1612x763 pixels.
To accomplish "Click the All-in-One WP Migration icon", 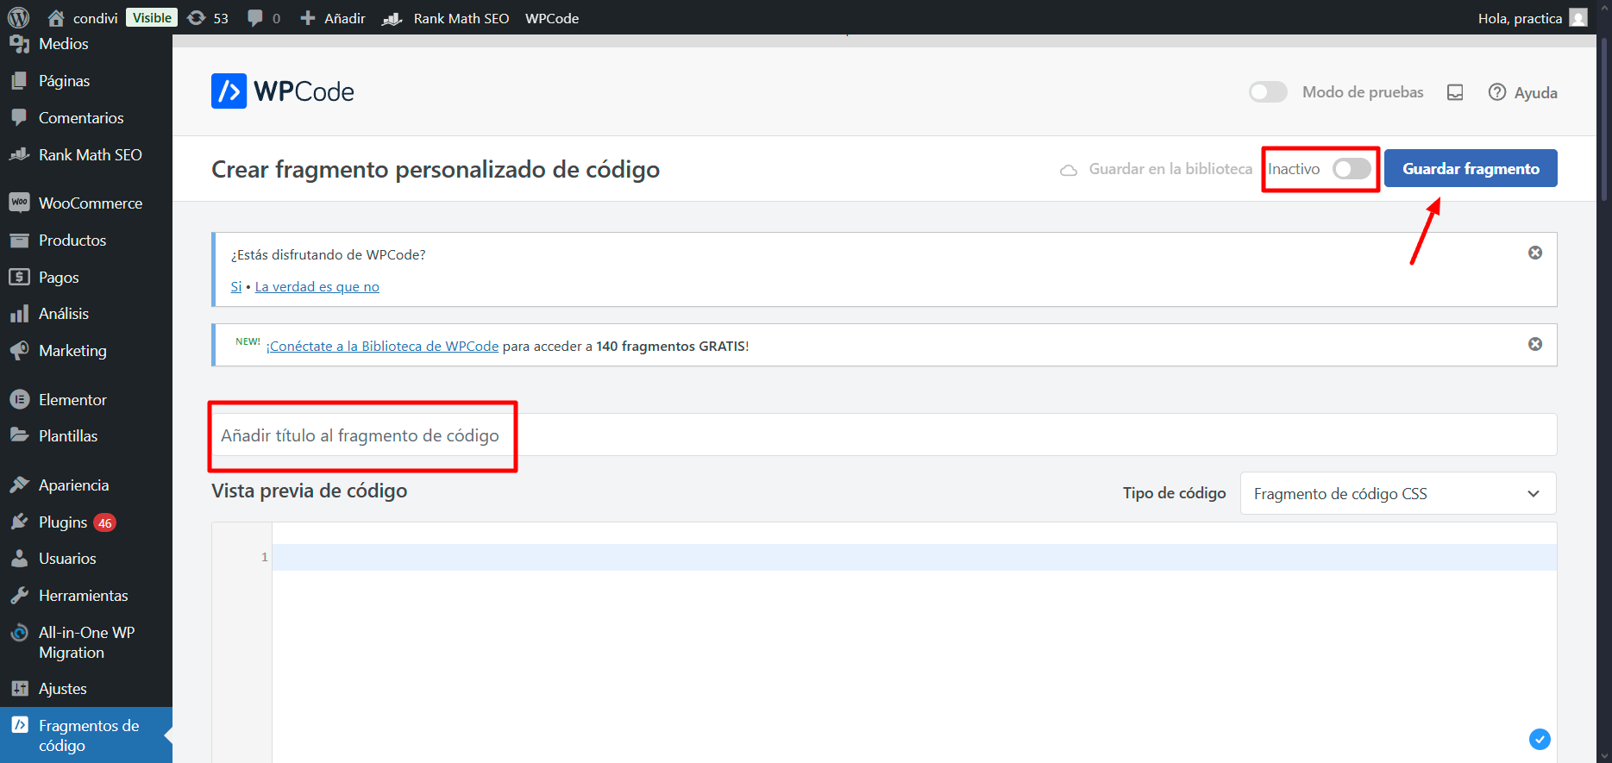I will [x=19, y=633].
